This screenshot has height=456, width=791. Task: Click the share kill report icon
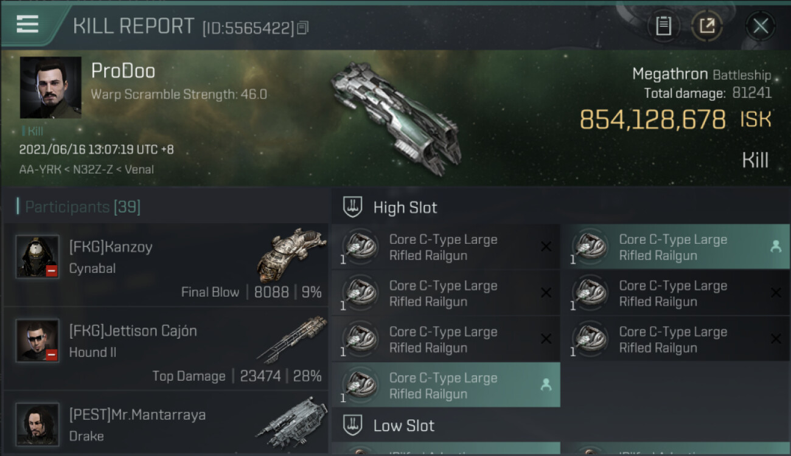point(706,26)
